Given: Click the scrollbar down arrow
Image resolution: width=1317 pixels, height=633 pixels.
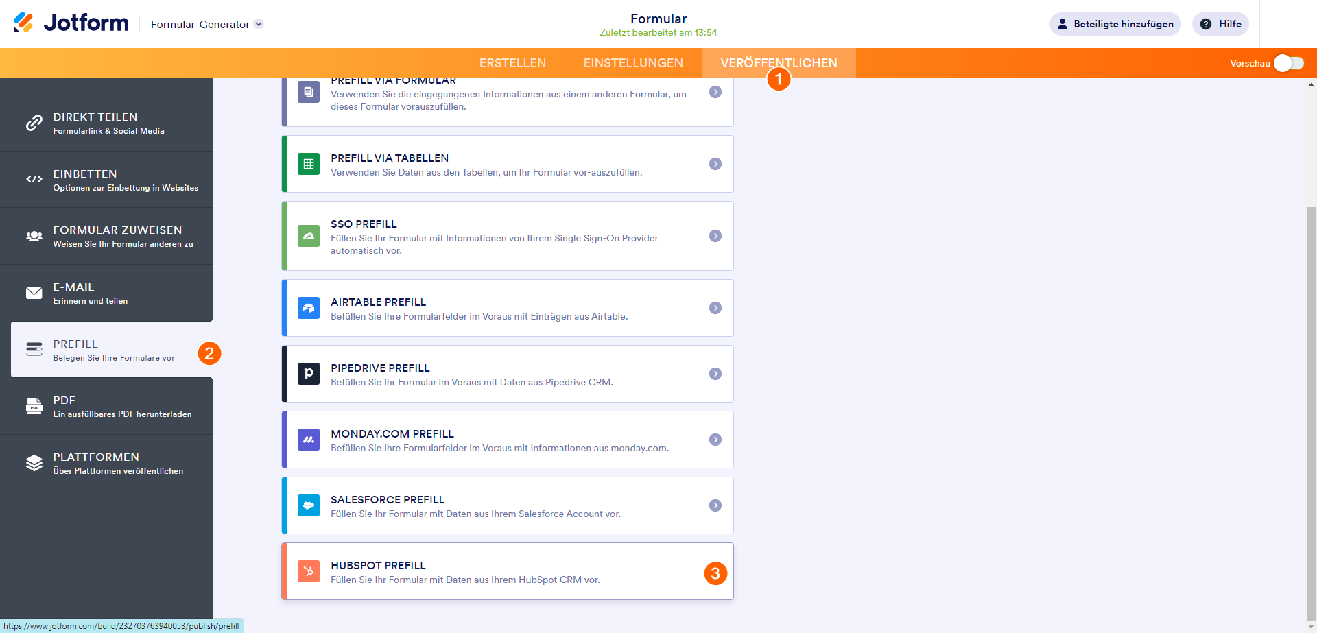Looking at the screenshot, I should (1311, 627).
